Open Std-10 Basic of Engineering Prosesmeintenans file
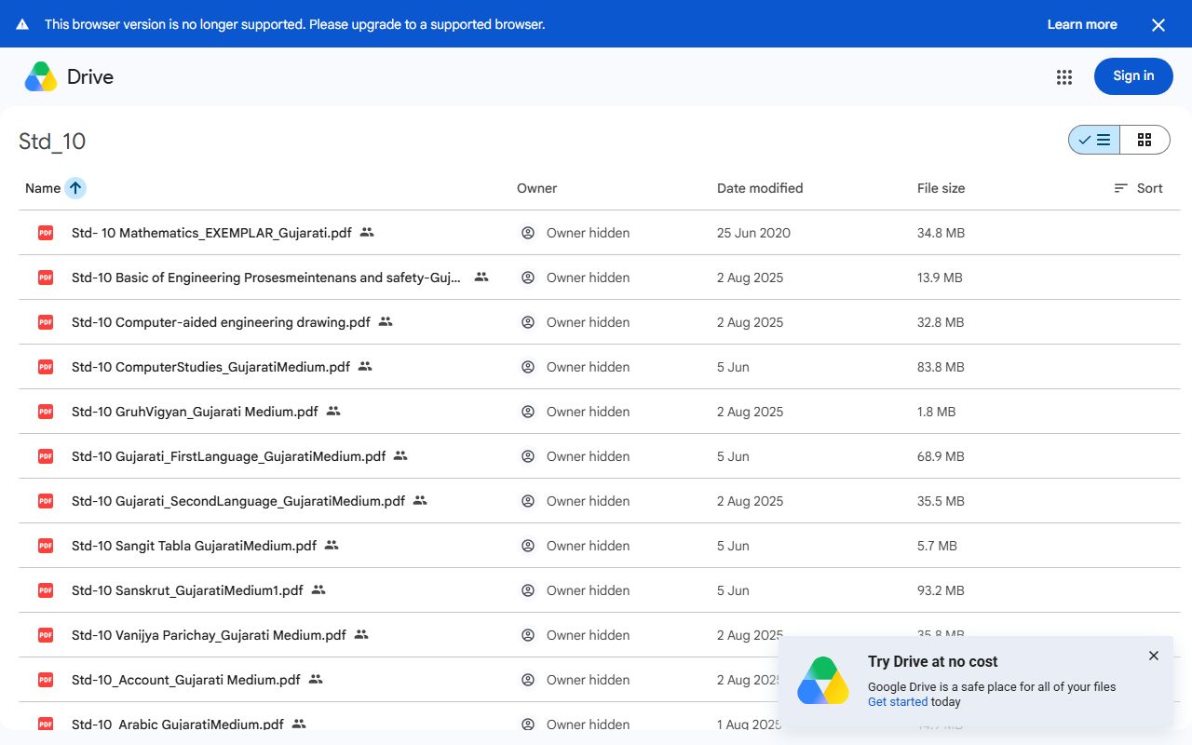The image size is (1192, 745). point(266,278)
